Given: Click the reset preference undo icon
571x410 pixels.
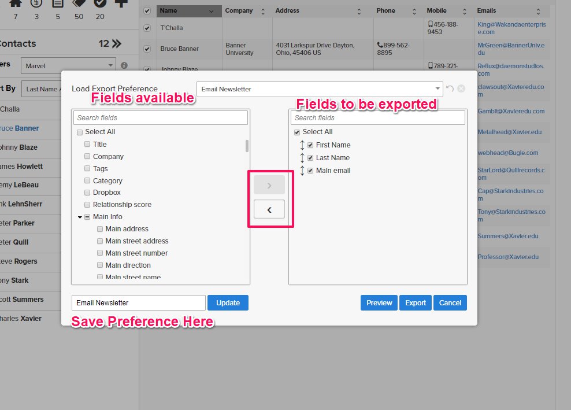Looking at the screenshot, I should [450, 88].
